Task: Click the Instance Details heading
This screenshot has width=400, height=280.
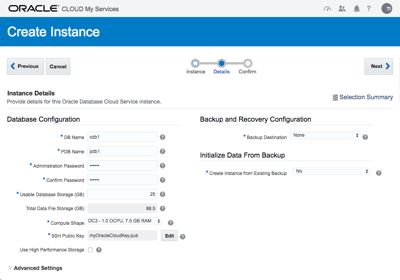Action: pos(31,93)
